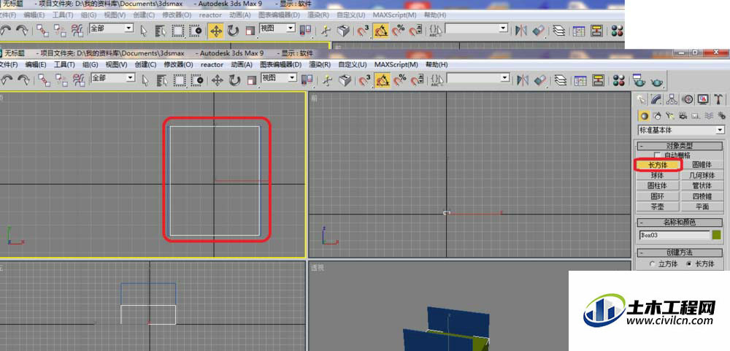This screenshot has width=730, height=351.
Task: Click the 圆柱体 object button
Action: click(x=658, y=185)
